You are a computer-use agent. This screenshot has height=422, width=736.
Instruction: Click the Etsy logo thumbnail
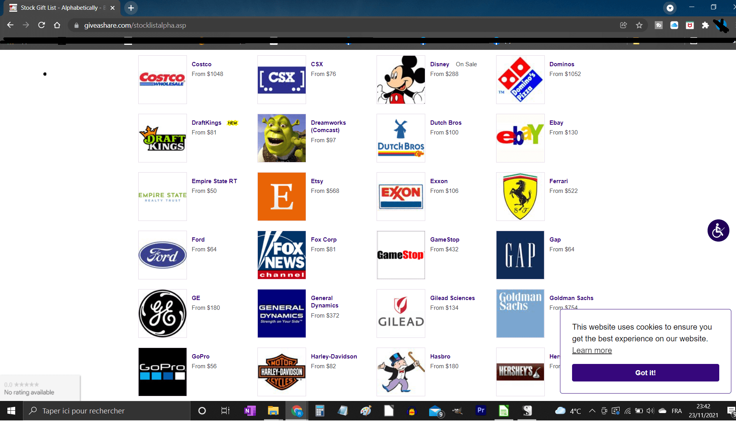pyautogui.click(x=282, y=197)
